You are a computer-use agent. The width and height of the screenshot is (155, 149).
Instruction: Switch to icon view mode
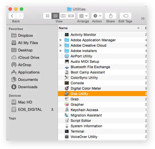(x=48, y=16)
